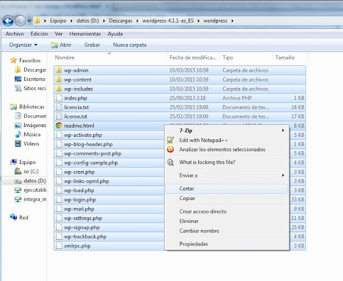Select the license.txt file icon
The width and height of the screenshot is (343, 281).
59,116
